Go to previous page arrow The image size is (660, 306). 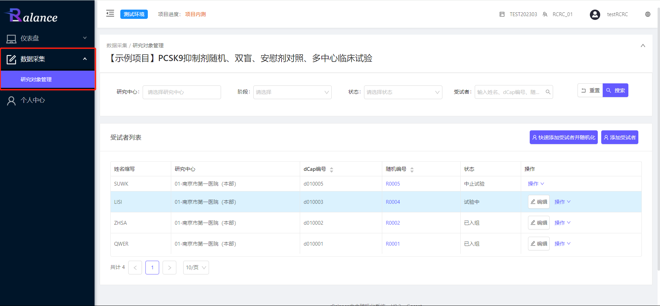click(x=135, y=268)
